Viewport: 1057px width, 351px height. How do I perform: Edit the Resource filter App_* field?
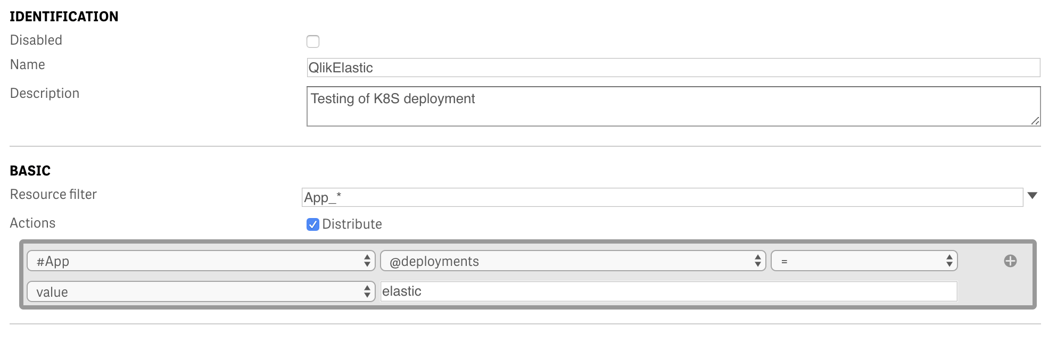pos(662,197)
